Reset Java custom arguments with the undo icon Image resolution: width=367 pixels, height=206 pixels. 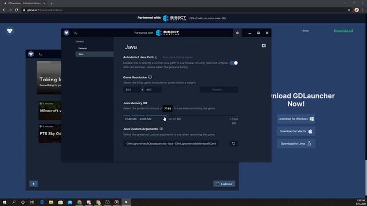pos(233,144)
